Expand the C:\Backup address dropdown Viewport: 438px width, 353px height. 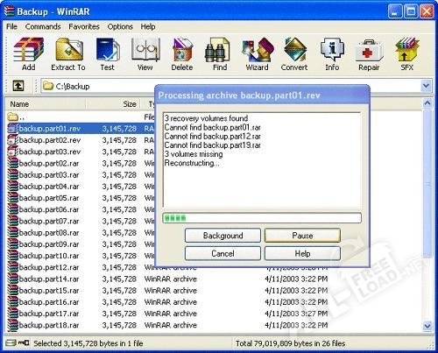pyautogui.click(x=426, y=86)
